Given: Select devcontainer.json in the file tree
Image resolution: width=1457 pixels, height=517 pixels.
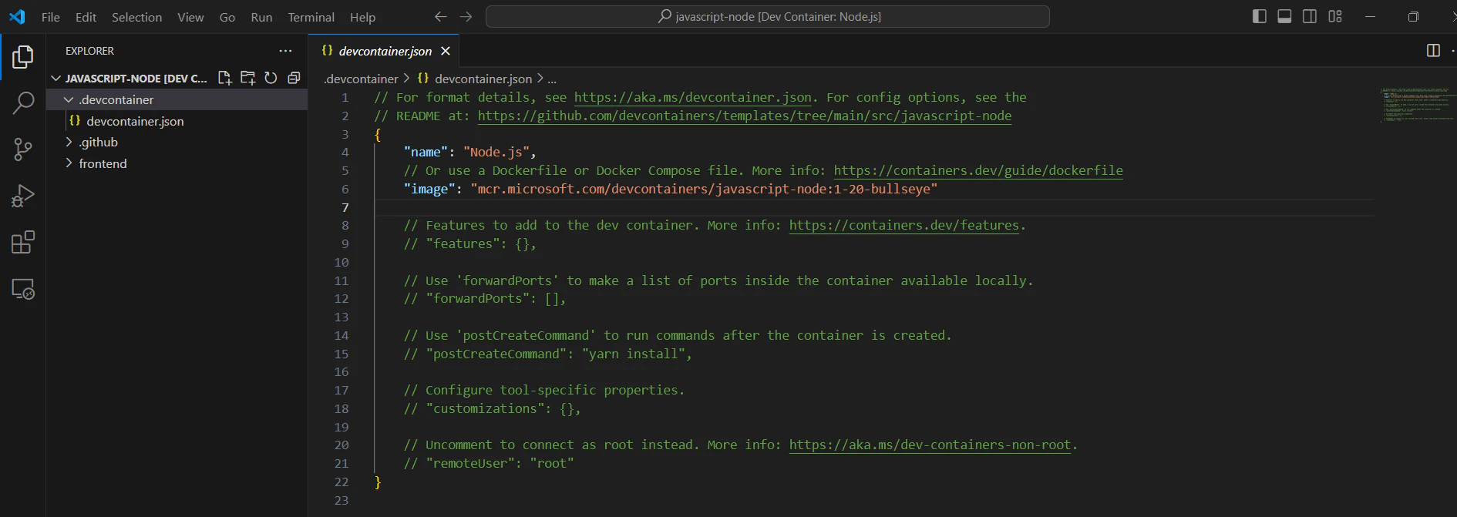Looking at the screenshot, I should coord(177,121).
